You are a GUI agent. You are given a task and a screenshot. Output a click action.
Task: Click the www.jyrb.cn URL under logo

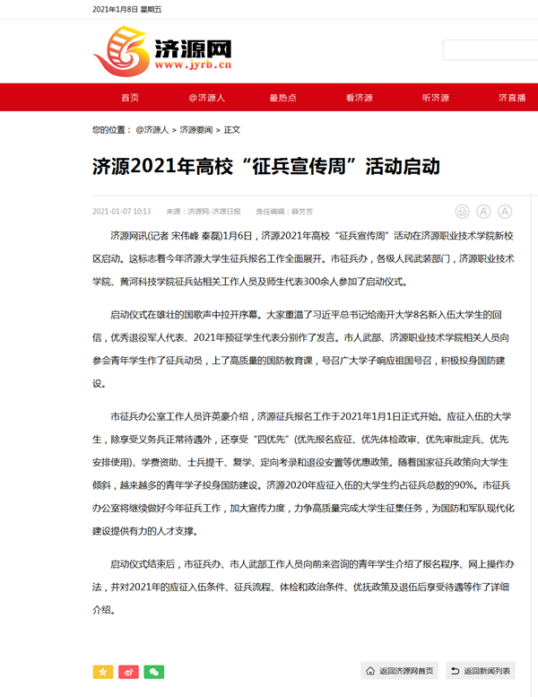coord(195,65)
